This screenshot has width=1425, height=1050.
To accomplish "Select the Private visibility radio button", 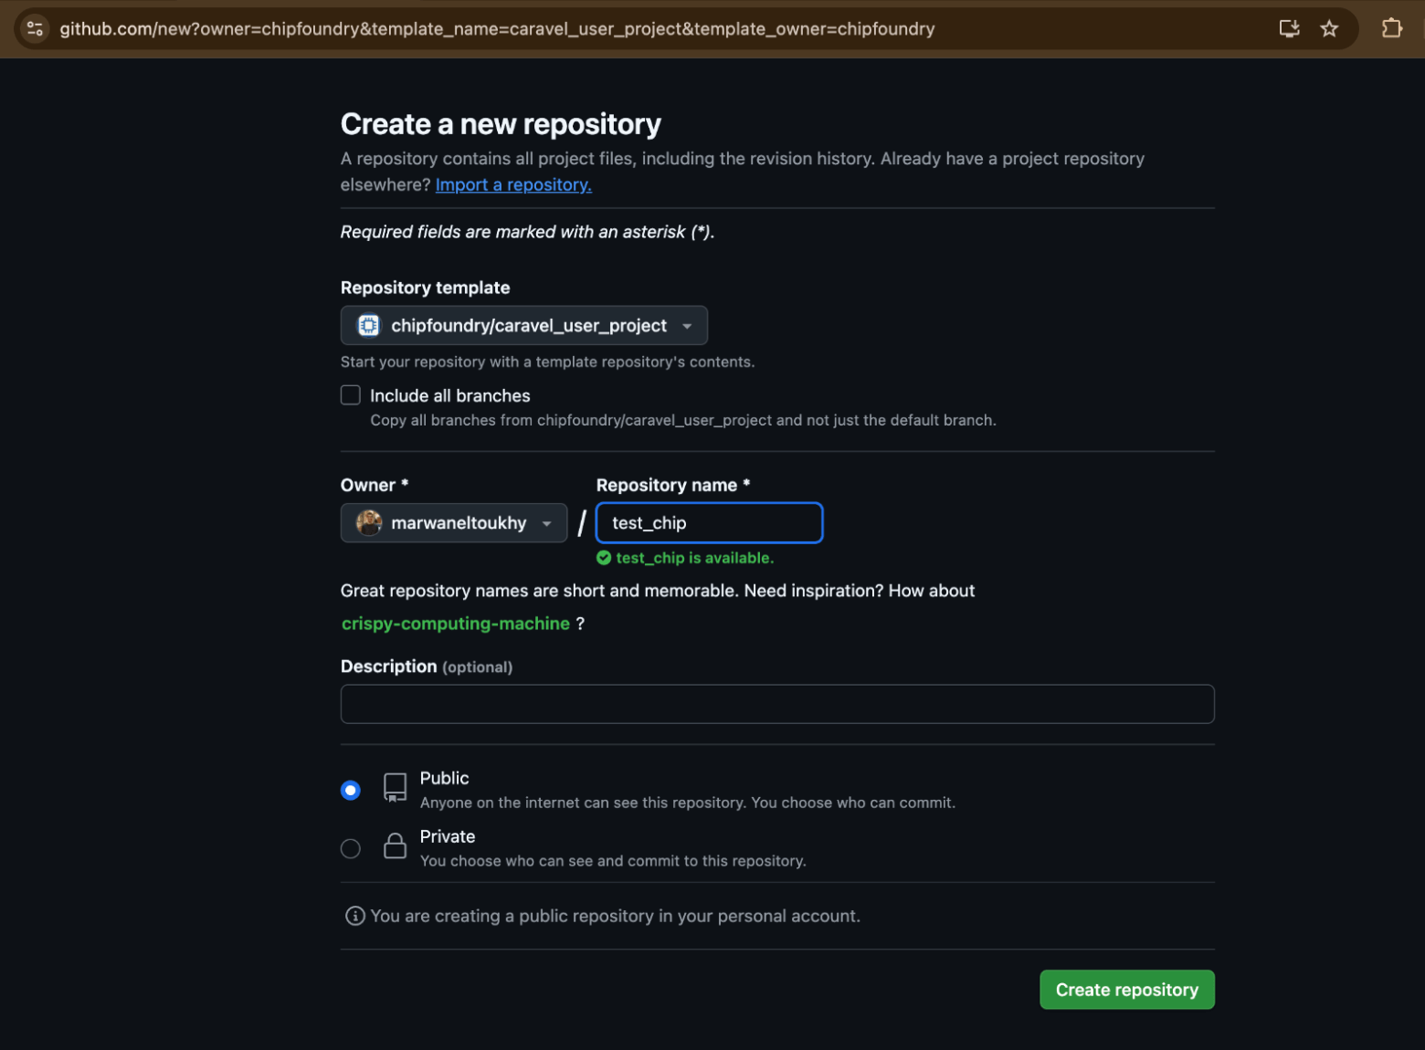I will [x=351, y=848].
